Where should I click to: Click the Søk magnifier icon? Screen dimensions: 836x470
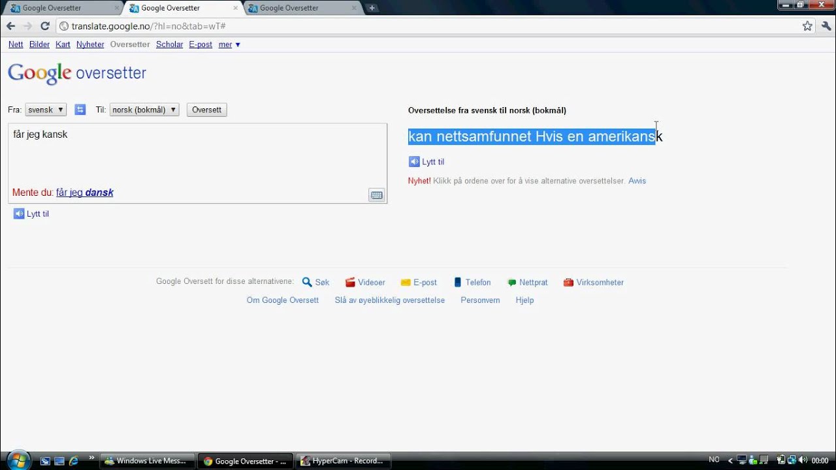307,283
